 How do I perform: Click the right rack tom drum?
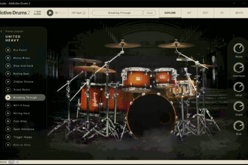pyautogui.click(x=165, y=78)
